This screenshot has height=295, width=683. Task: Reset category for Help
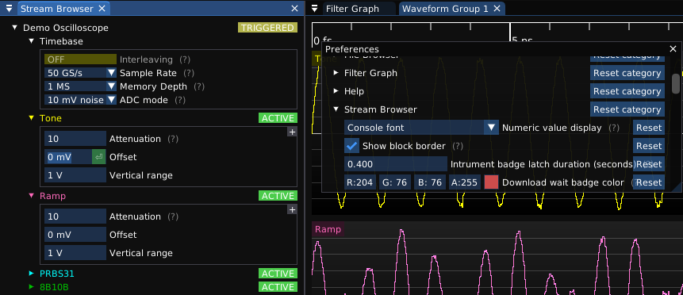[627, 91]
